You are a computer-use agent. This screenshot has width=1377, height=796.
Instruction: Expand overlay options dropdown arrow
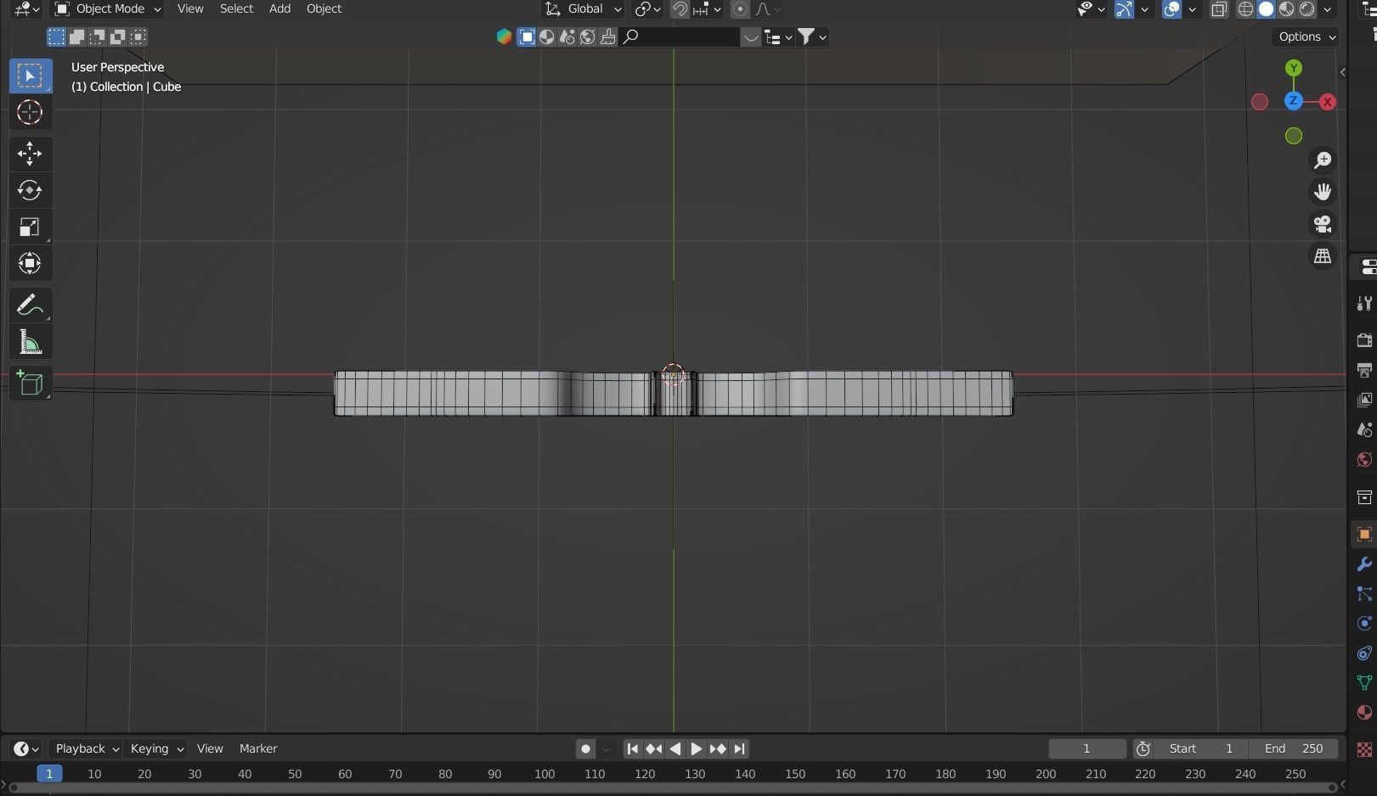point(1192,9)
